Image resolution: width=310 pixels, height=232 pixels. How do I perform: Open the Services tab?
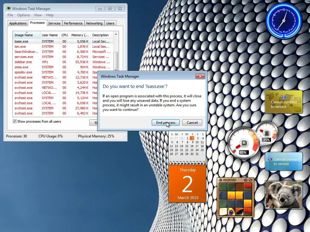click(x=54, y=23)
